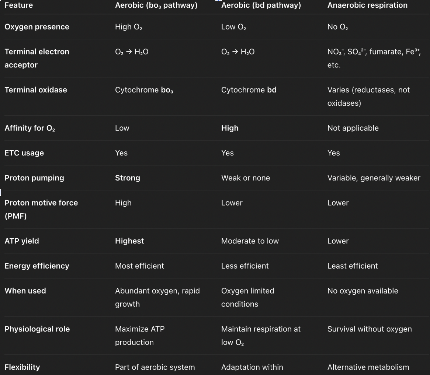Click the "Proton pumping" row label
The image size is (430, 375).
pyautogui.click(x=34, y=178)
